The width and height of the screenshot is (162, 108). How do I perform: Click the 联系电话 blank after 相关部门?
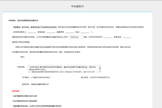pos(127,37)
